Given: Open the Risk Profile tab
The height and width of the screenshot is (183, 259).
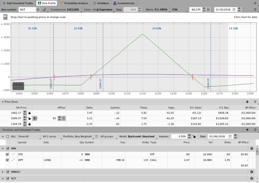Looking at the screenshot, I should coord(47,3).
